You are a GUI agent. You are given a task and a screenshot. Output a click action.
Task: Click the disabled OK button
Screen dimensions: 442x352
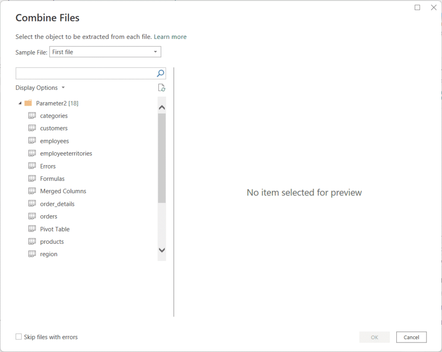tap(374, 337)
